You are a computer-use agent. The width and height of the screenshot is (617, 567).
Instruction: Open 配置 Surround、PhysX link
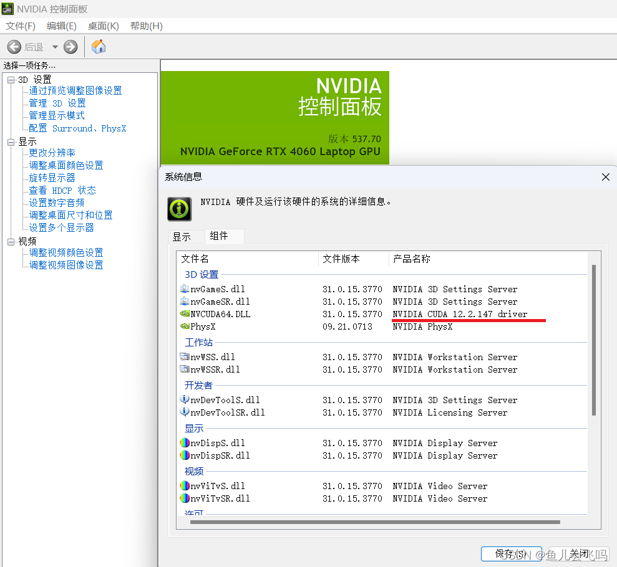[x=77, y=128]
